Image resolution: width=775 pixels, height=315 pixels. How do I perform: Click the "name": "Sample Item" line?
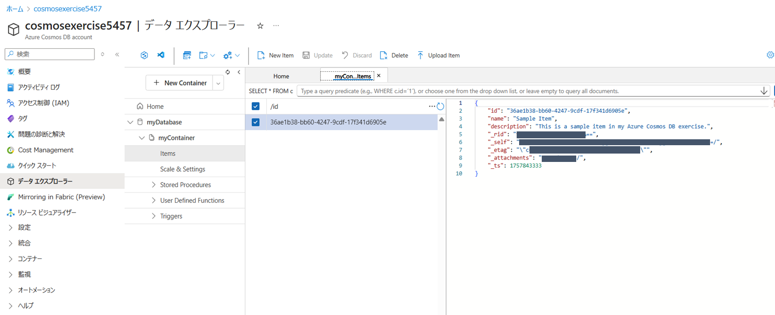point(522,119)
